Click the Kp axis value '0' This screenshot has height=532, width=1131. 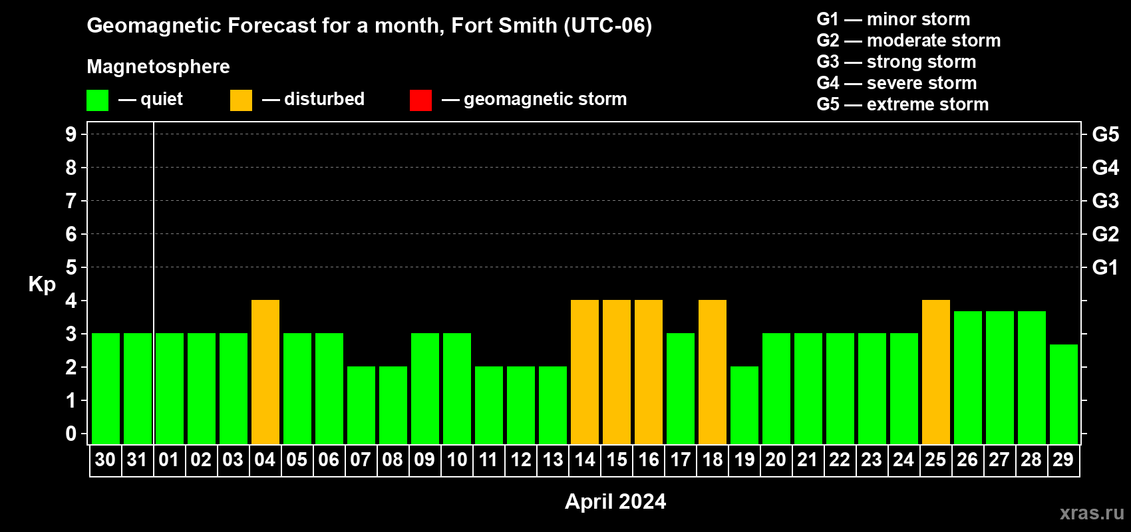pyautogui.click(x=71, y=434)
